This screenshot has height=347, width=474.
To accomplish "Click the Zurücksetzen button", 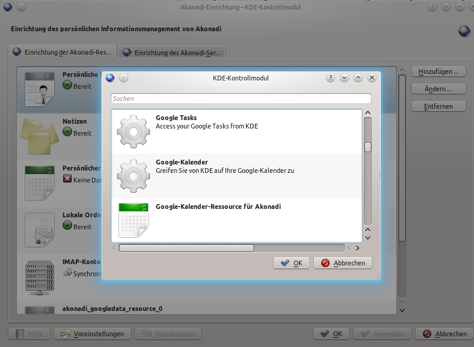I will click(168, 334).
